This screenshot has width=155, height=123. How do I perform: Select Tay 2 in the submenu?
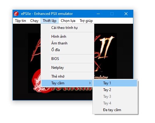[x=115, y=90]
